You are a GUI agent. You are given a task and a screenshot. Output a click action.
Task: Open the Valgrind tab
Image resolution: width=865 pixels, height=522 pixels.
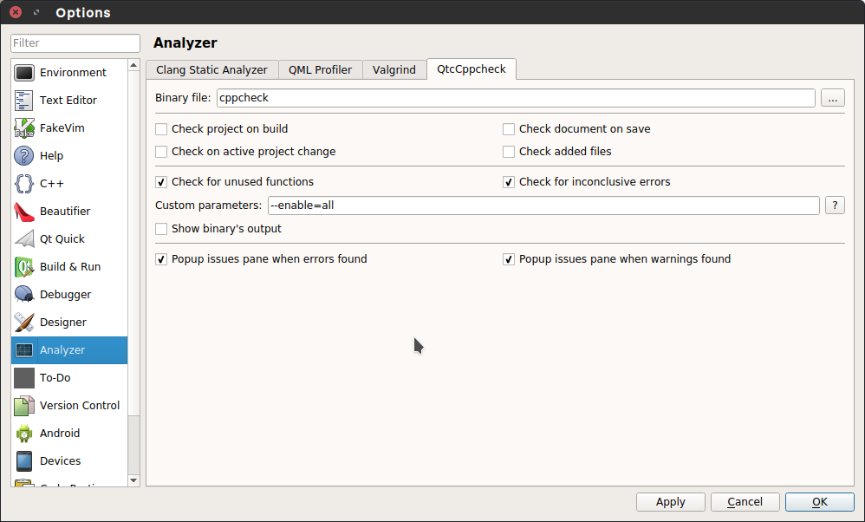pyautogui.click(x=393, y=70)
